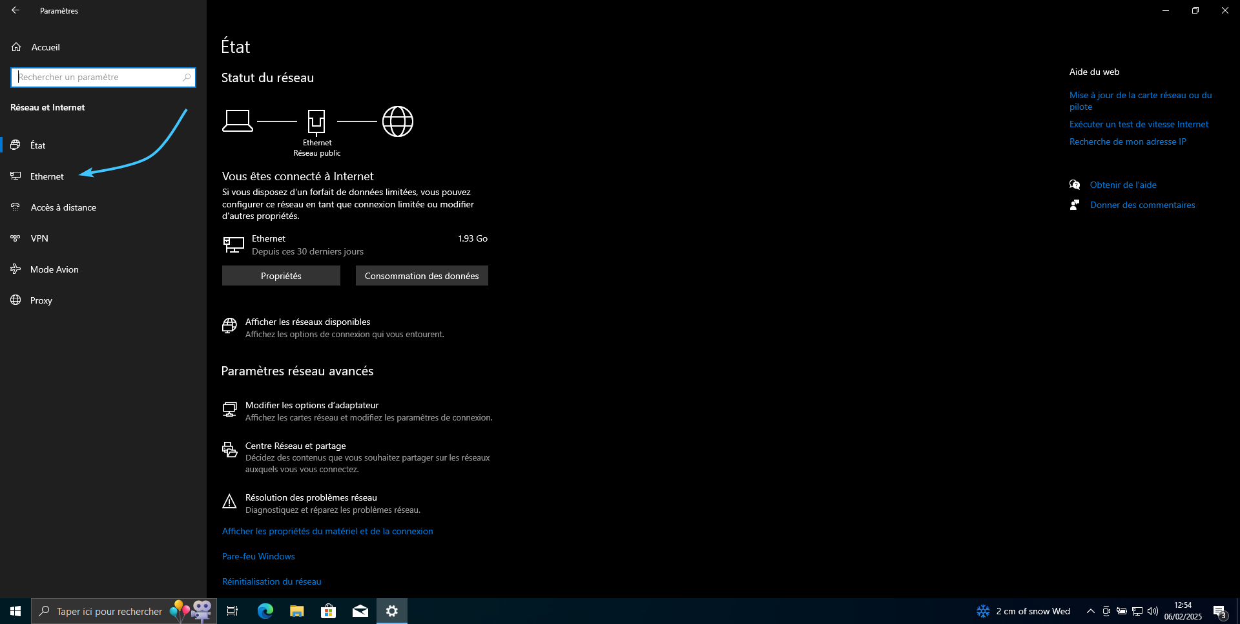Focus the Rechercher un paramètre field

pos(103,78)
